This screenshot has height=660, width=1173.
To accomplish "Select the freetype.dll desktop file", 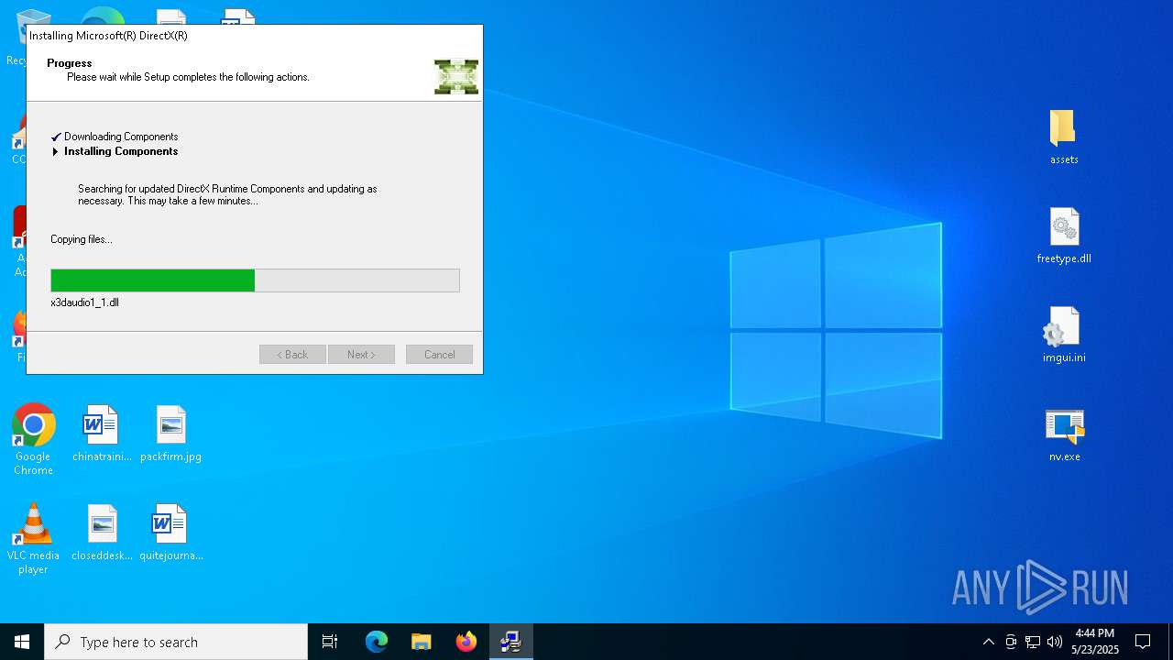I will pyautogui.click(x=1064, y=236).
